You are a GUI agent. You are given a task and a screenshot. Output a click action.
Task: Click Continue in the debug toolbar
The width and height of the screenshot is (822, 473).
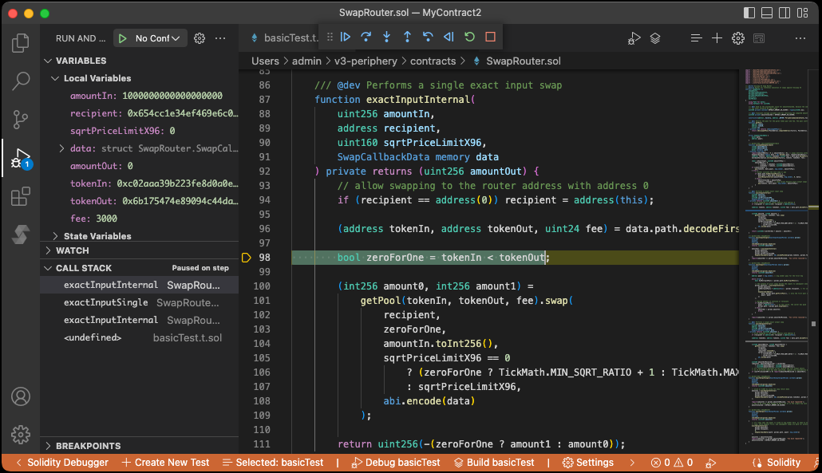pos(346,37)
